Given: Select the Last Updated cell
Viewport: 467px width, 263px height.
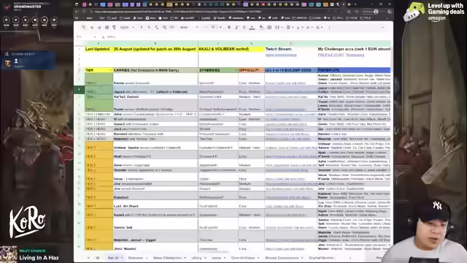Looking at the screenshot, I should [99, 49].
